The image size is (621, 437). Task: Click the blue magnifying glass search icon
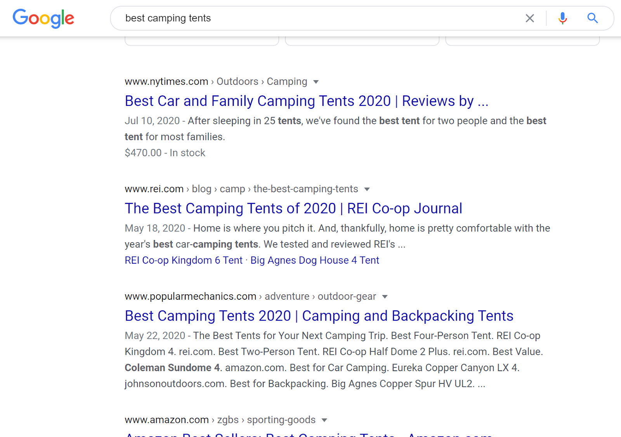(x=592, y=18)
